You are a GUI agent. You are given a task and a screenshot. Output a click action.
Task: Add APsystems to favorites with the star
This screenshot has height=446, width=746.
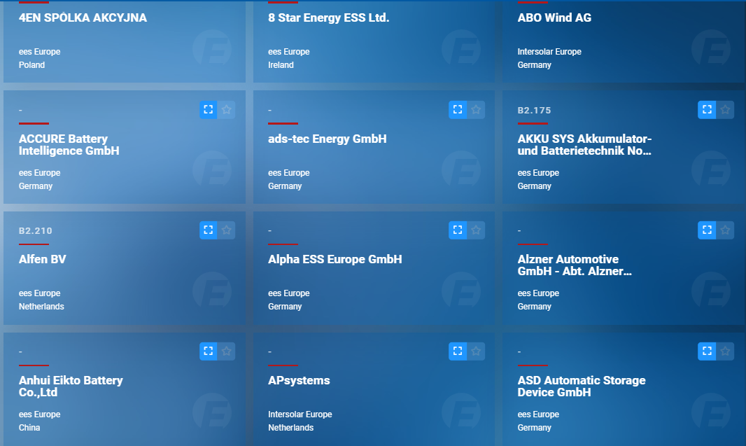pyautogui.click(x=476, y=351)
